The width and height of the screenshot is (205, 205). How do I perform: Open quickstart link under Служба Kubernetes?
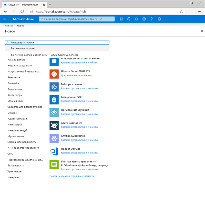[x=80, y=140]
